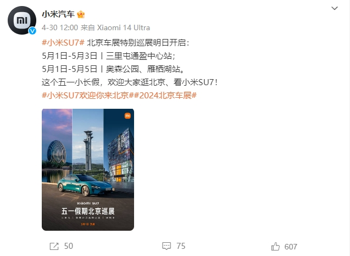350x256 pixels.
Task: Expand the post options chevron menu
Action: tap(335, 8)
